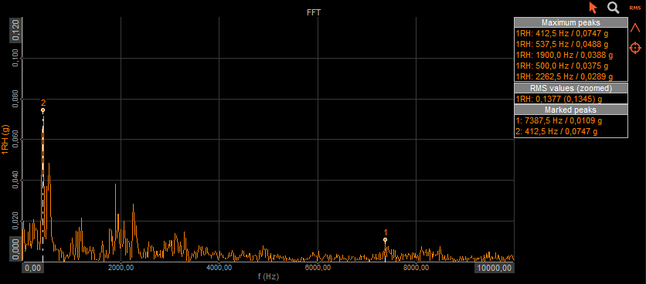Select the 500,0 Hz / 0,0375 g peak row
646x284 pixels.
click(x=570, y=66)
